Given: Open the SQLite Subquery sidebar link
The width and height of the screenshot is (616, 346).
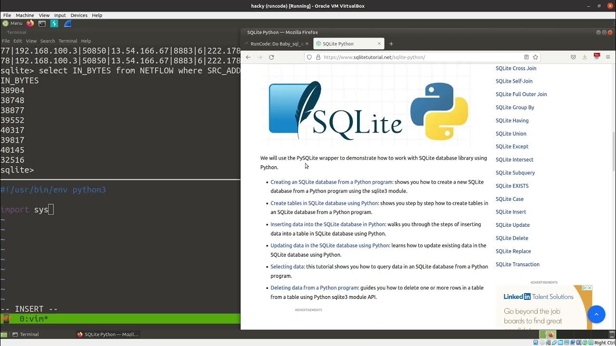Looking at the screenshot, I should 515,173.
